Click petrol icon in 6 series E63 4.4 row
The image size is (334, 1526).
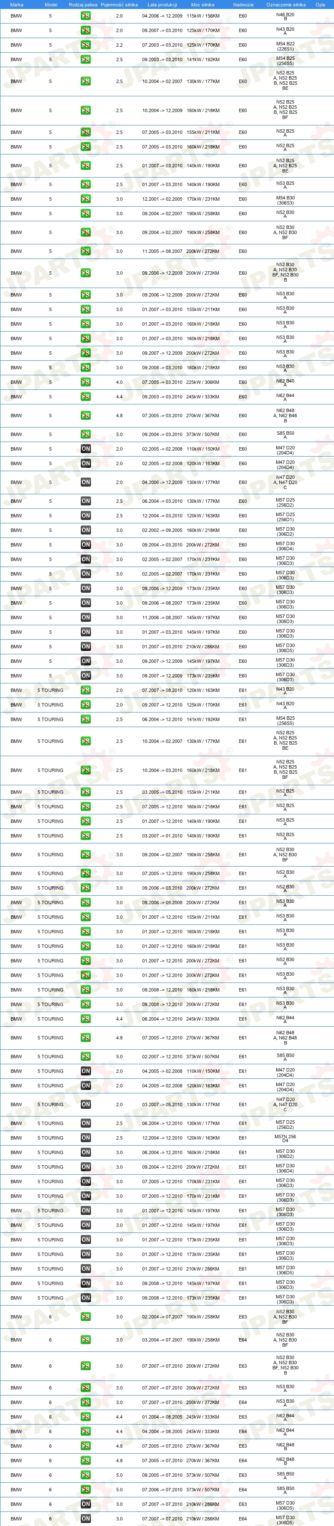86,1417
